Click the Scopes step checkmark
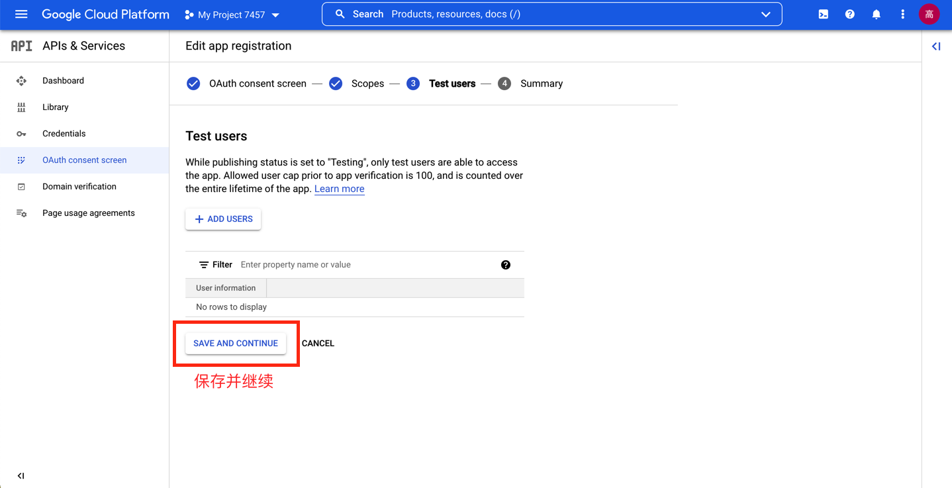Image resolution: width=952 pixels, height=488 pixels. (336, 83)
